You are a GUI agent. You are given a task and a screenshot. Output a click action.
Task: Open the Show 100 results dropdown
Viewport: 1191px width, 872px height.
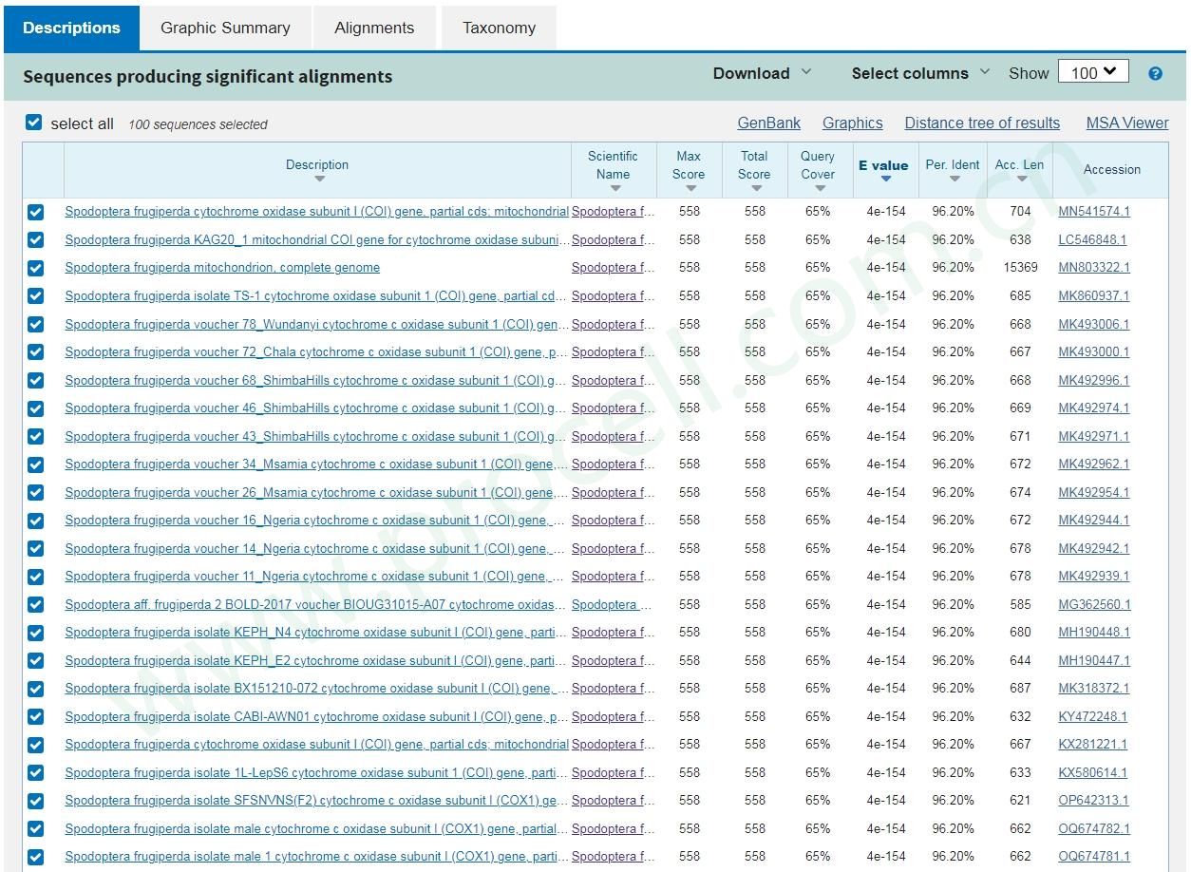(1093, 72)
